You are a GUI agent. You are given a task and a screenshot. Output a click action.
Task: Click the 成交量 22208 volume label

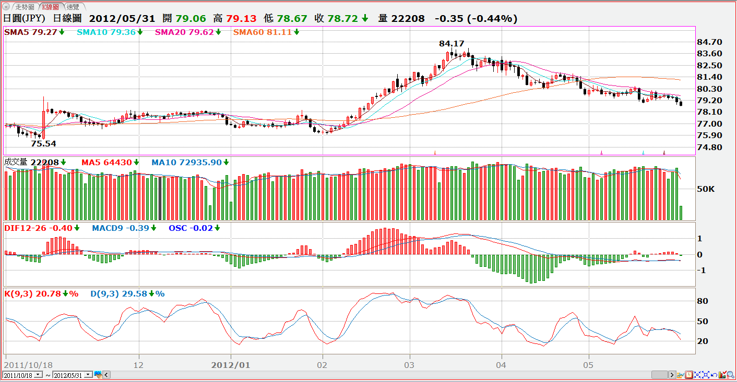pyautogui.click(x=31, y=162)
